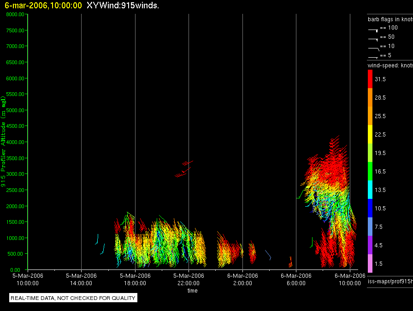Click the iss-mapr/prof915h source label
The height and width of the screenshot is (311, 413).
pos(390,281)
